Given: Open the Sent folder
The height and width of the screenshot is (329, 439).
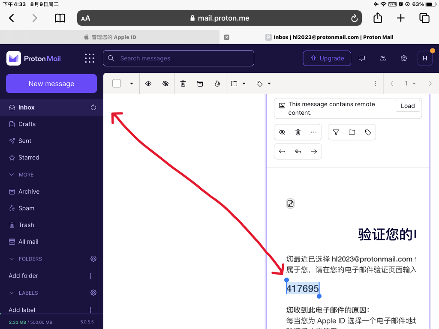Looking at the screenshot, I should pyautogui.click(x=51, y=141).
